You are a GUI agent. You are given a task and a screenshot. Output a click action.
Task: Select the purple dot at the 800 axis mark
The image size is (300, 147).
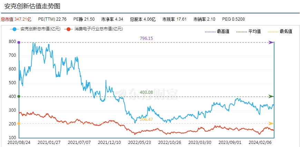pyautogui.click(x=19, y=42)
